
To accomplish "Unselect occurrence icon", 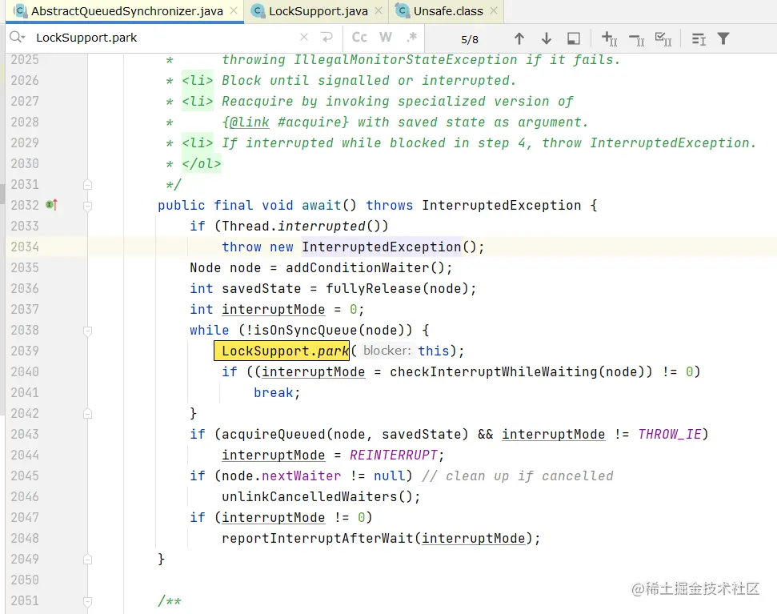I will click(x=636, y=38).
